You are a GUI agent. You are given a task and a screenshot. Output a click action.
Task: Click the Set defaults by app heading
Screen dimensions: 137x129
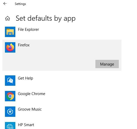tap(45, 18)
